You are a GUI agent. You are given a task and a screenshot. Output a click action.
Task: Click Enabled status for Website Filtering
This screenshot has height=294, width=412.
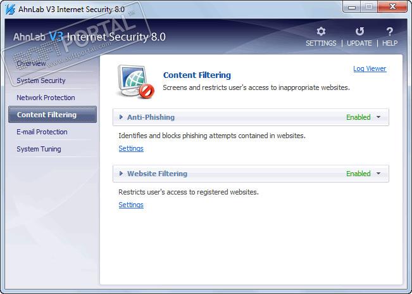click(358, 174)
